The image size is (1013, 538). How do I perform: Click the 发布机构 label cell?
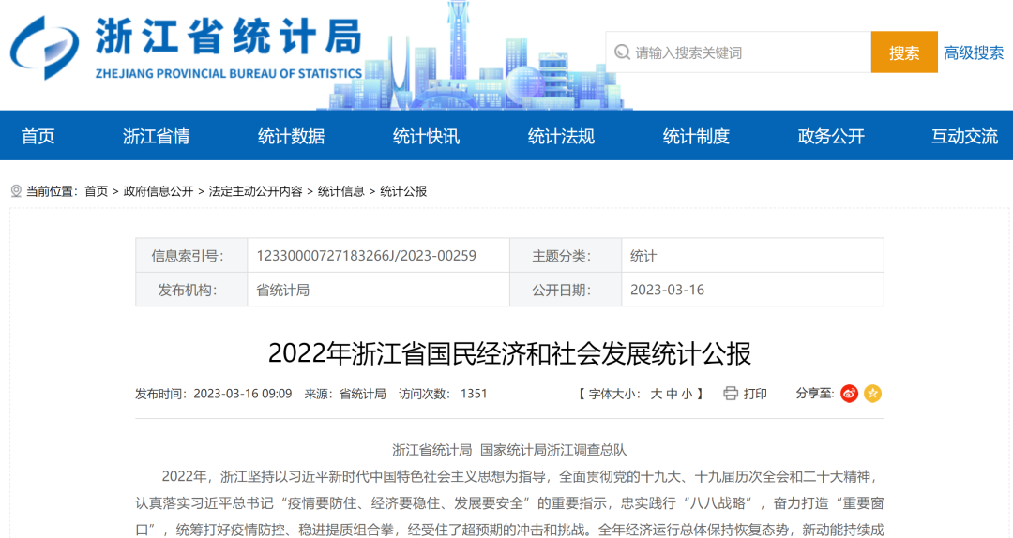coord(191,290)
